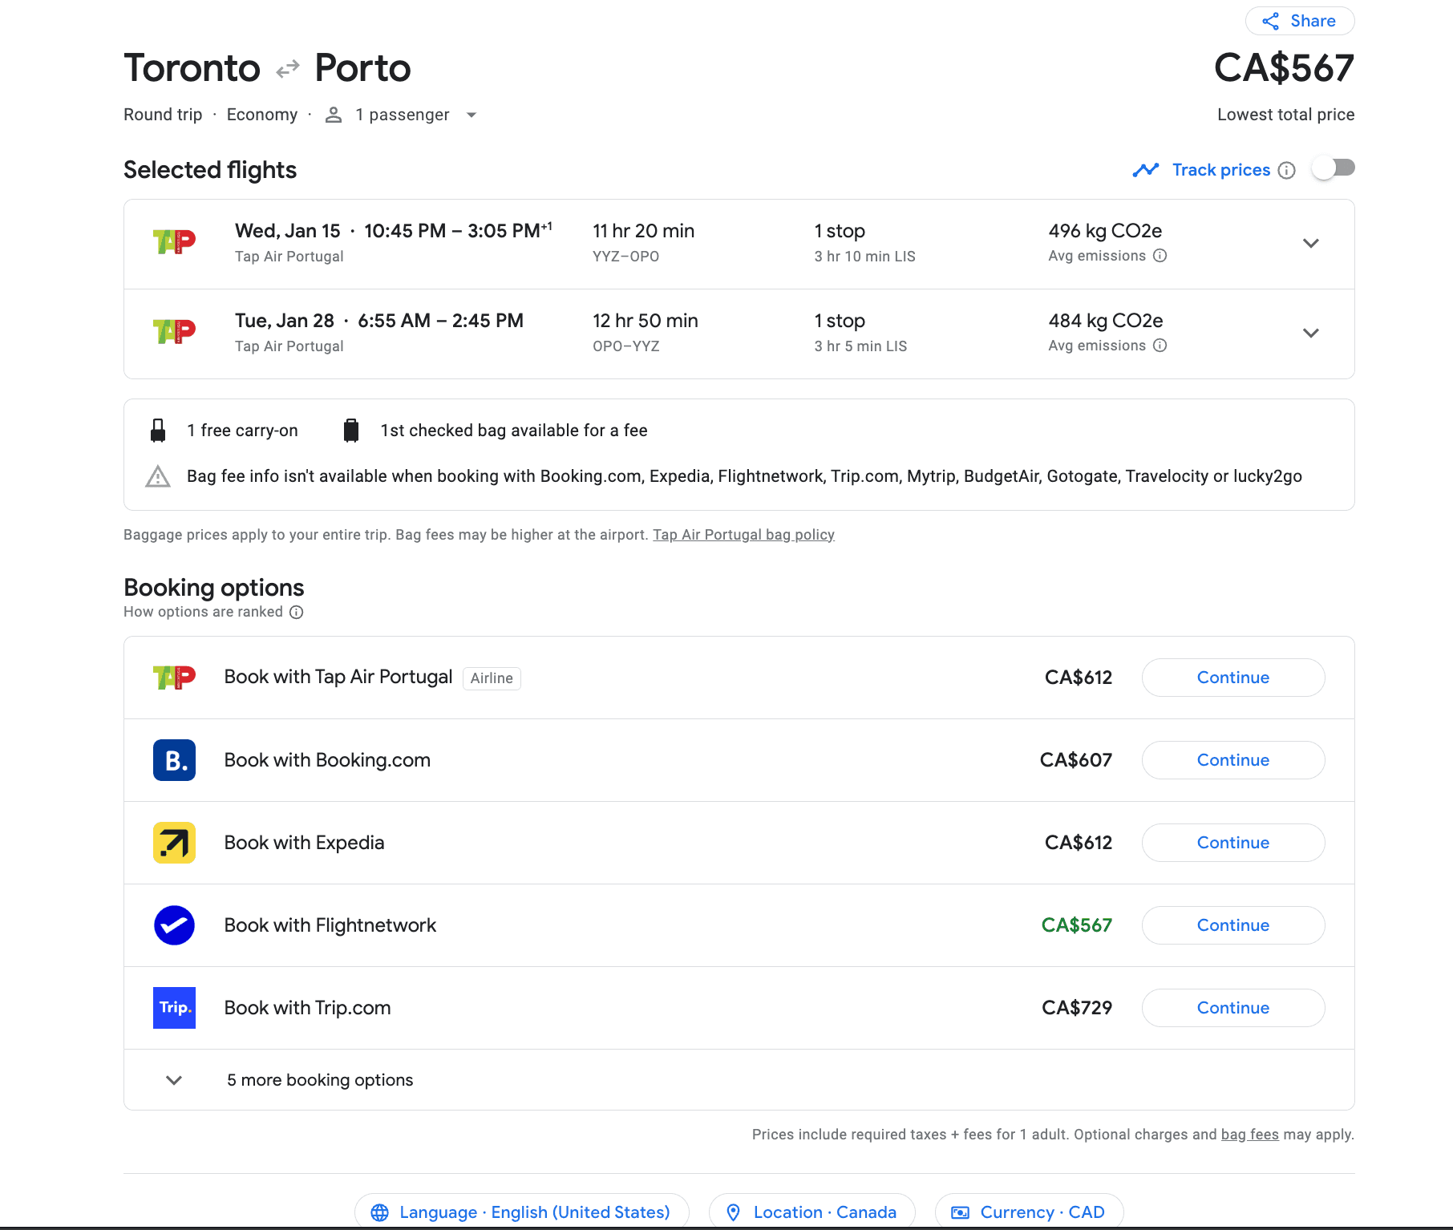Click the checked bag suitcase icon
Image resolution: width=1453 pixels, height=1230 pixels.
coord(350,431)
